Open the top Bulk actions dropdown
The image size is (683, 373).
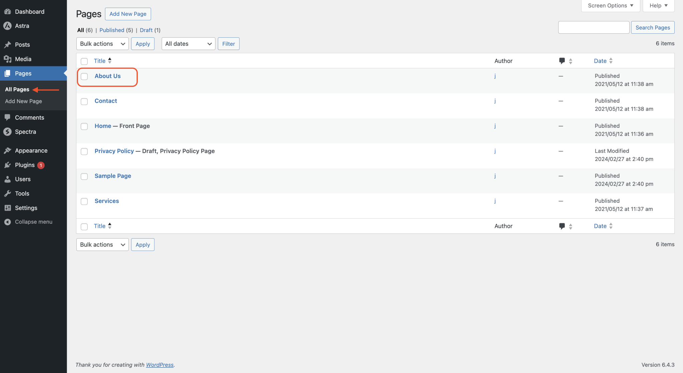pos(102,44)
